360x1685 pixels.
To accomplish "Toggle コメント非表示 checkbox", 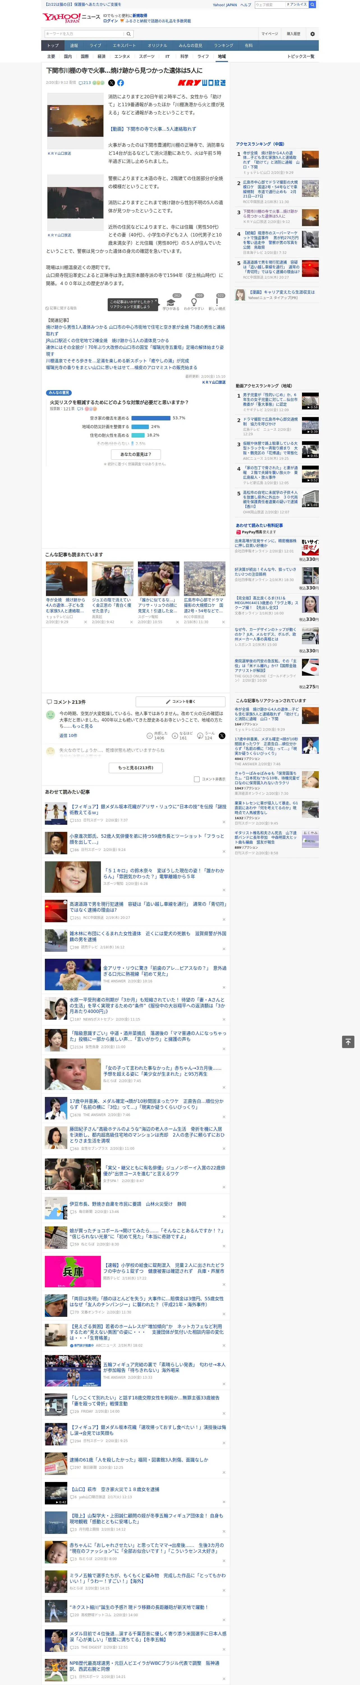I will coord(197,779).
